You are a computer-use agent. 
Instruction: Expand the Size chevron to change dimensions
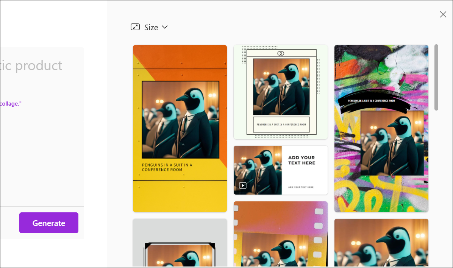164,27
